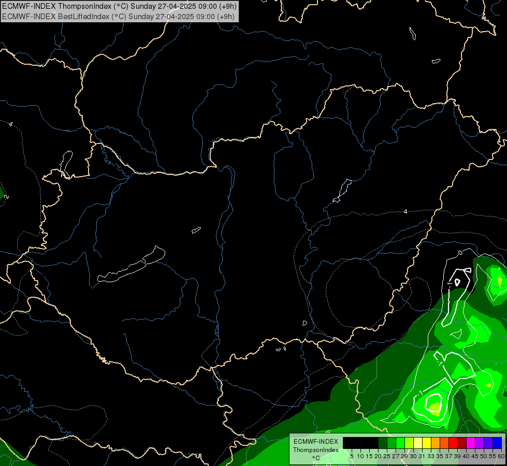Pick the bright green 27–29 legend swatch
Screen dimensions: 507x466
pos(400,443)
